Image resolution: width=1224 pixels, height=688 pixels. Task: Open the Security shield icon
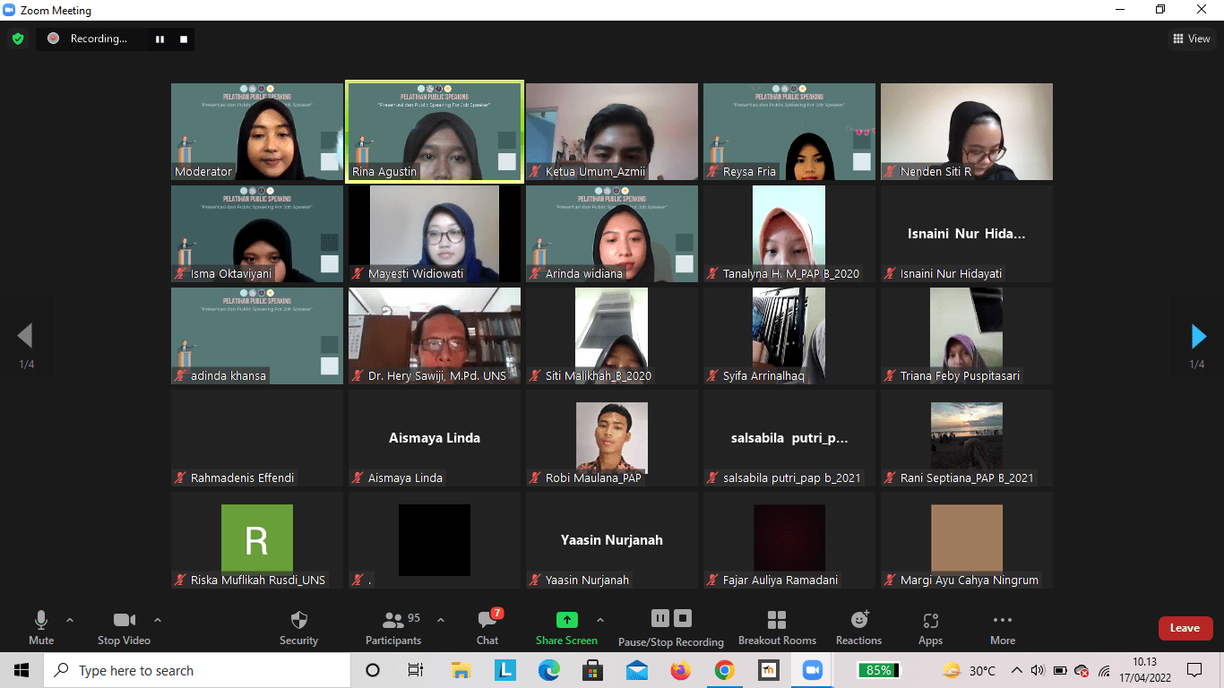[299, 620]
